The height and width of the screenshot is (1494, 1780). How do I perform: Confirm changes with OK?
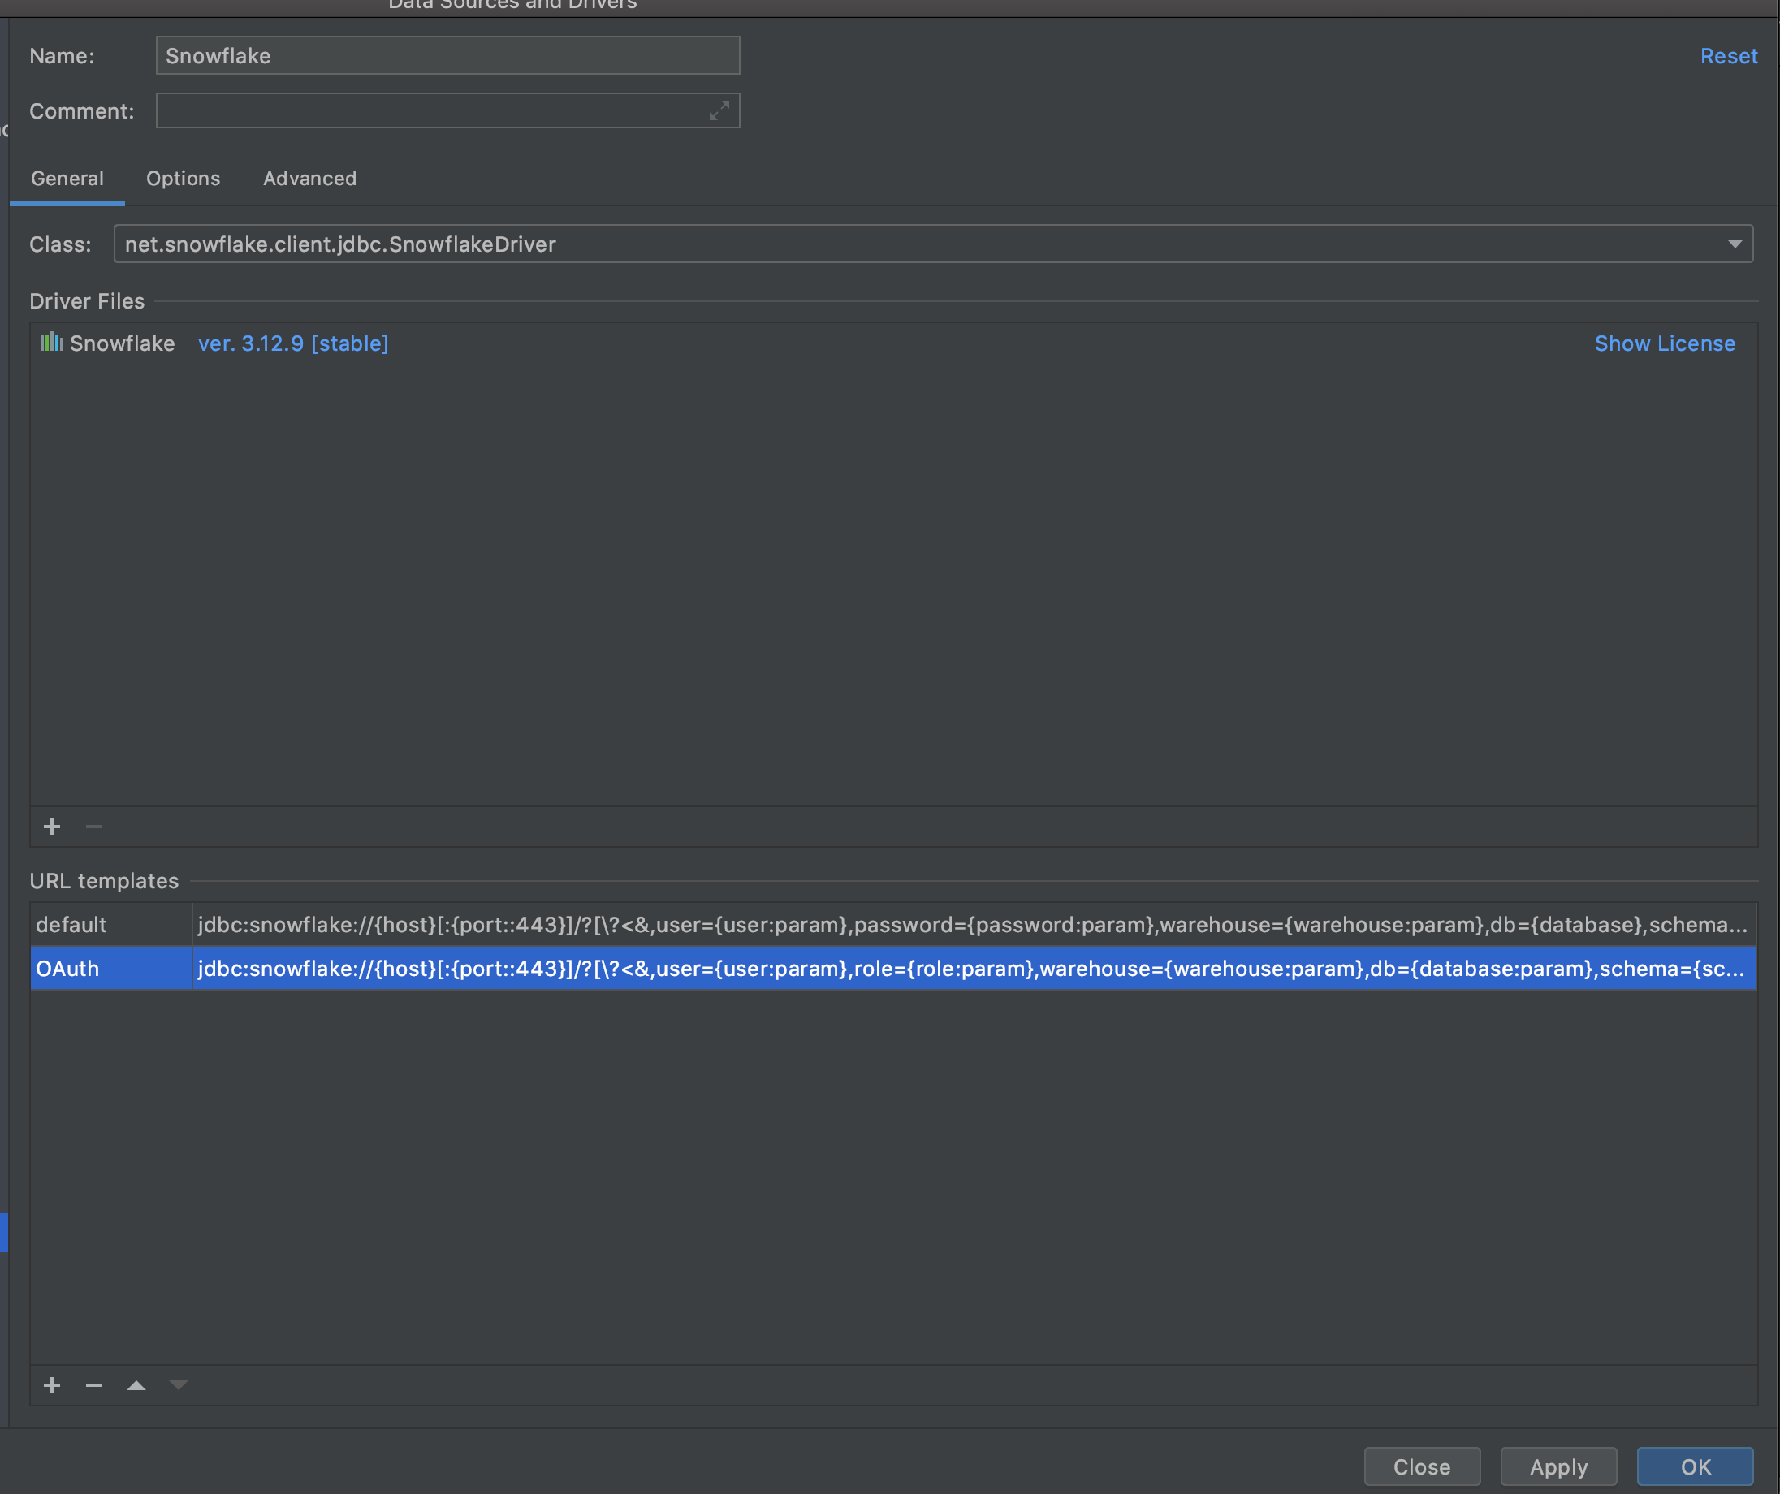pos(1695,1466)
